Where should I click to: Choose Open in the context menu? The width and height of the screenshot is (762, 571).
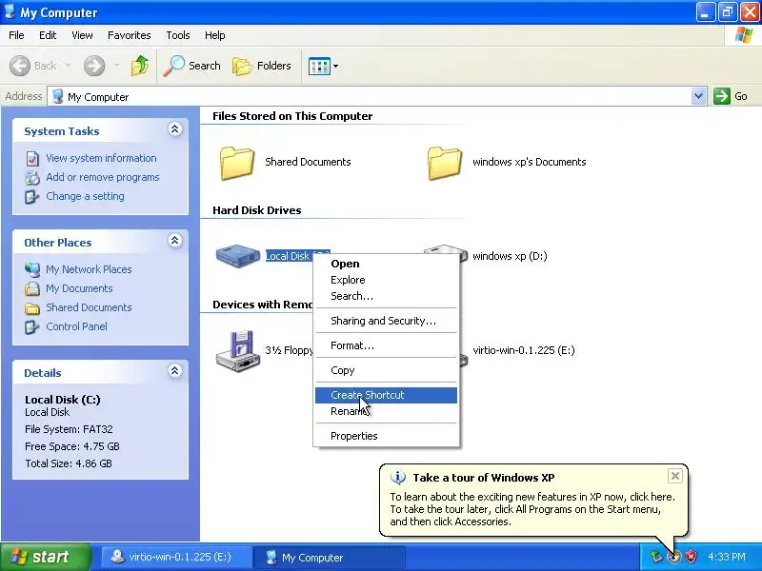387,264
